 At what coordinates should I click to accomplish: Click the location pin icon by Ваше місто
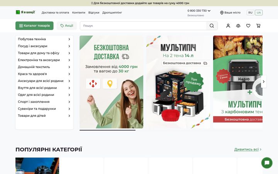222,13
